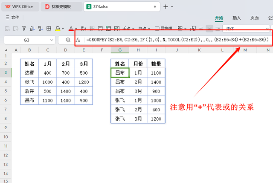Click the 月份 header cell
The image size is (273, 183).
138,64
